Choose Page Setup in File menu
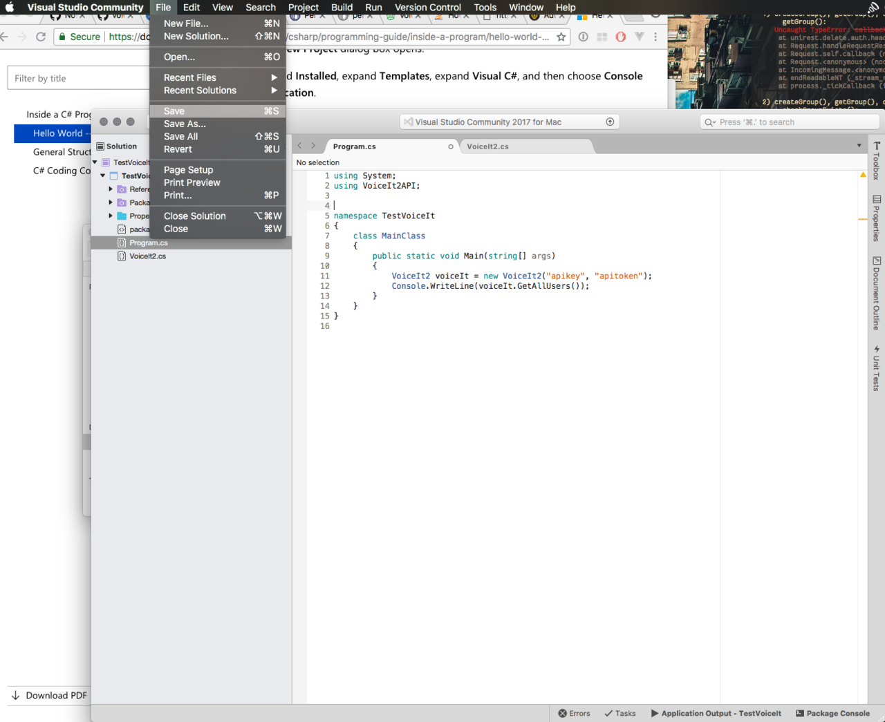 pos(218,170)
